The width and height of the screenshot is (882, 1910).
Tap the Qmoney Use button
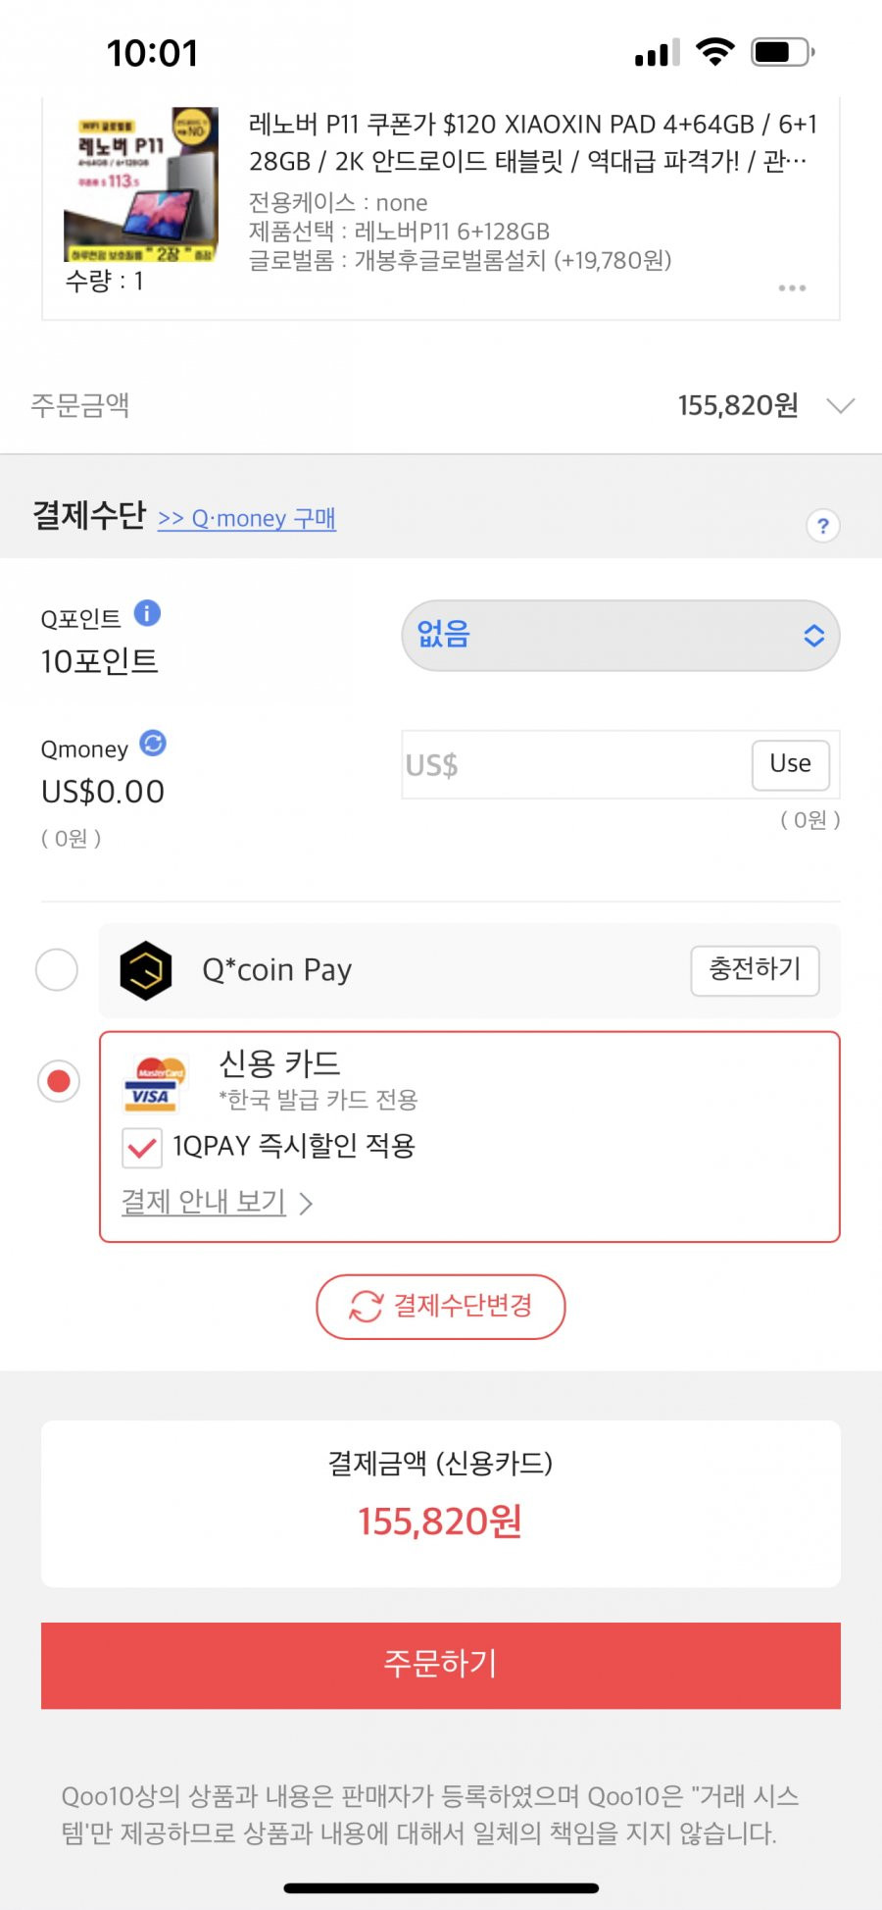point(791,764)
